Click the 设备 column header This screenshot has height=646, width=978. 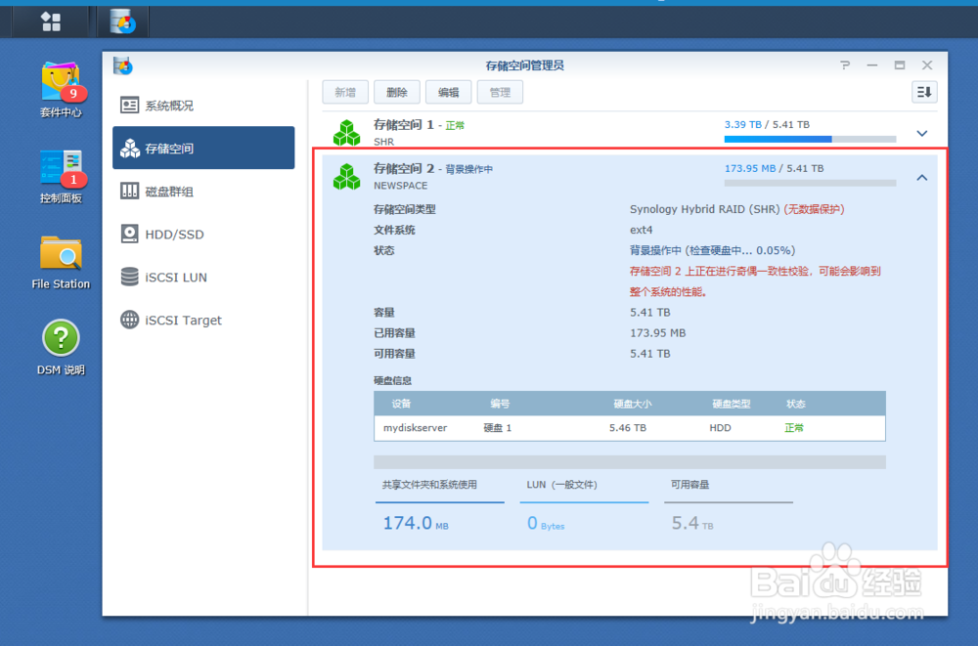(401, 404)
